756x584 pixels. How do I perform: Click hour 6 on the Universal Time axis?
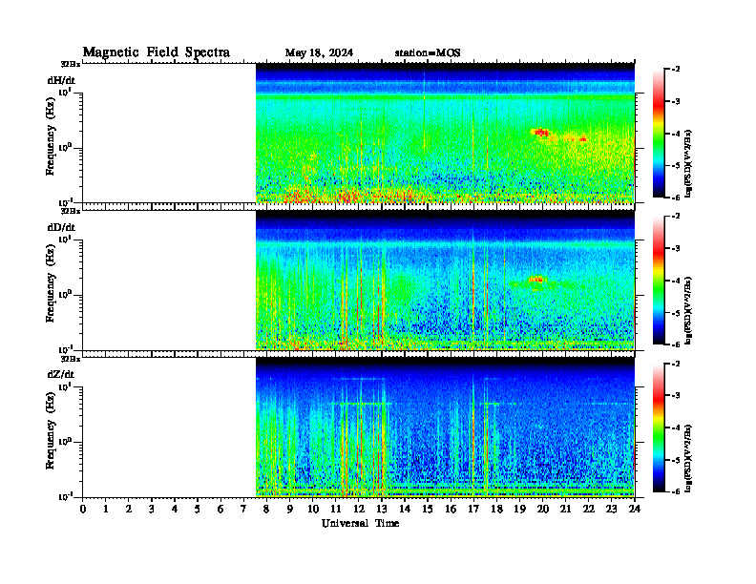220,510
